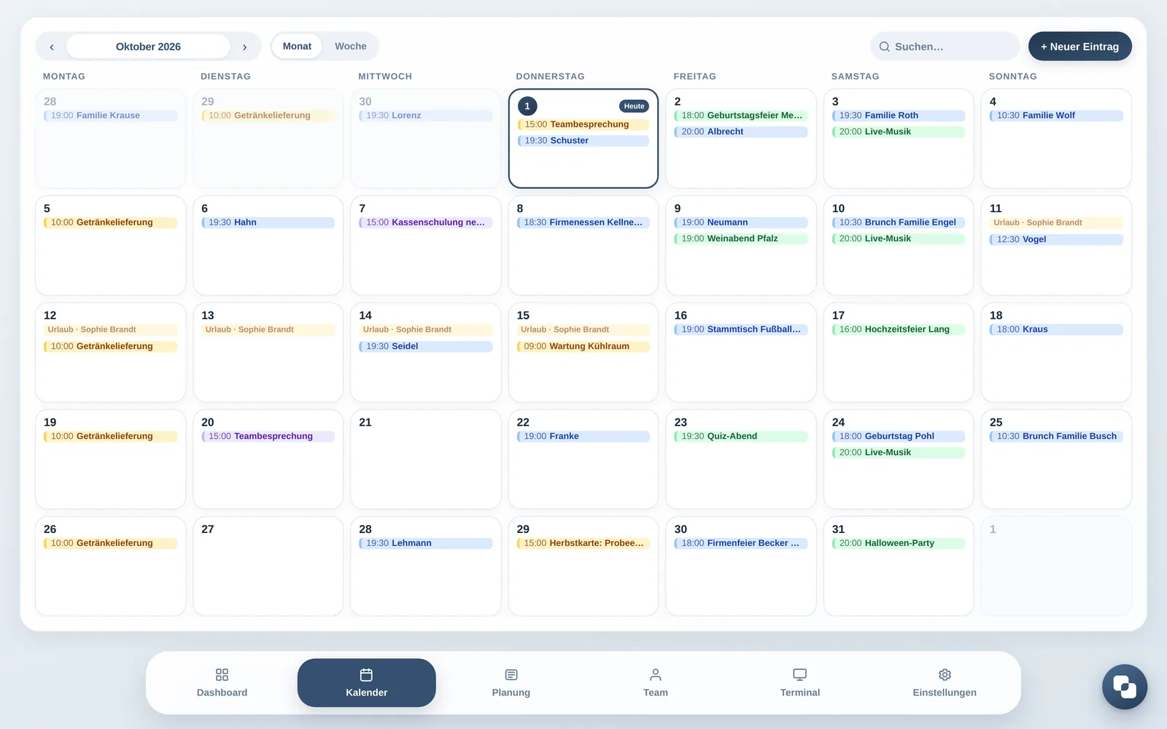The image size is (1167, 729).
Task: Open 19:30 Familie Roth reservation
Action: coord(899,115)
